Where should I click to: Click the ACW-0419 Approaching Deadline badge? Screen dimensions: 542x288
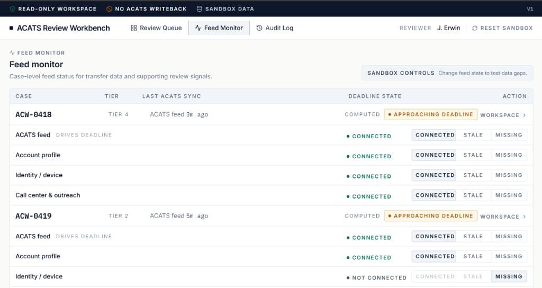[431, 216]
